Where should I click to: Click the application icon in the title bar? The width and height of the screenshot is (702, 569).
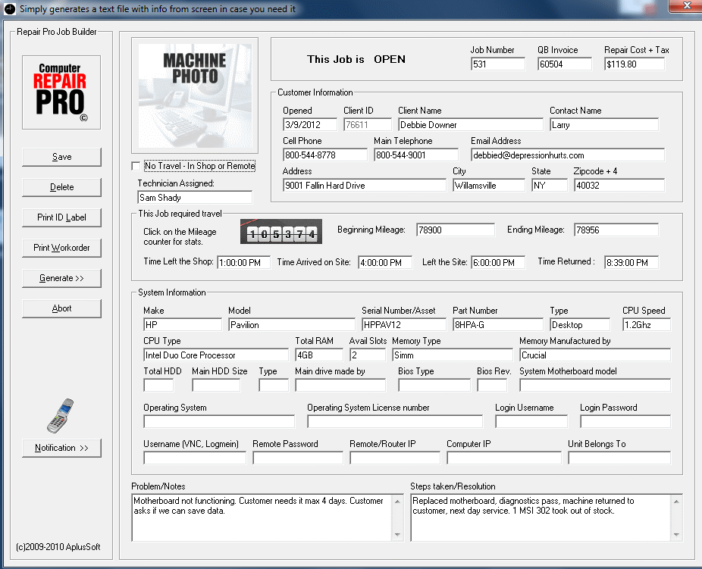(8, 8)
